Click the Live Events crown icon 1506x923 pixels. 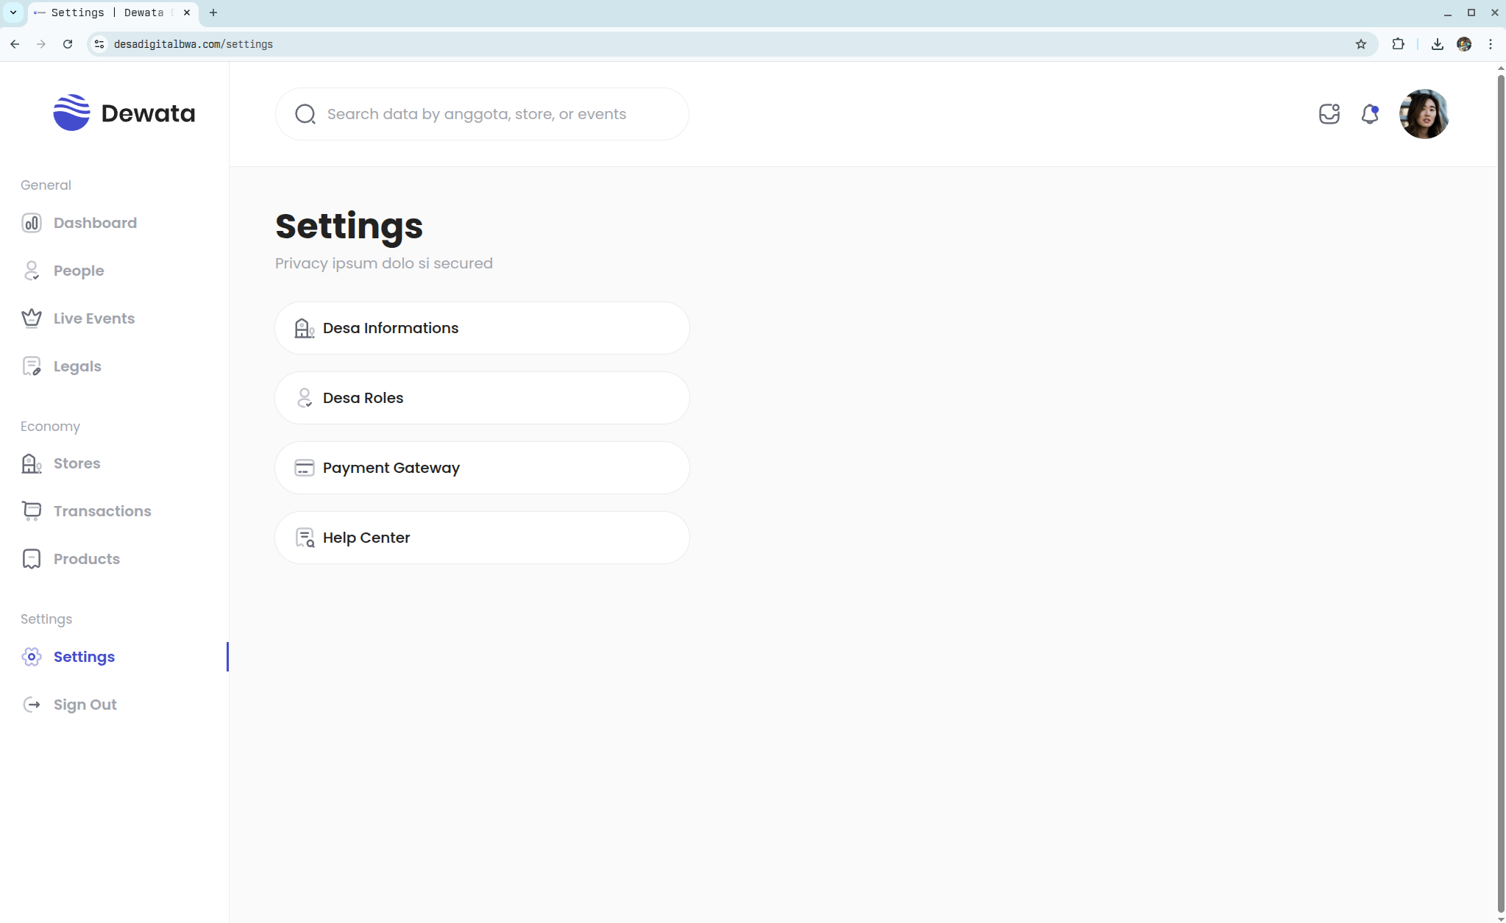(x=32, y=318)
